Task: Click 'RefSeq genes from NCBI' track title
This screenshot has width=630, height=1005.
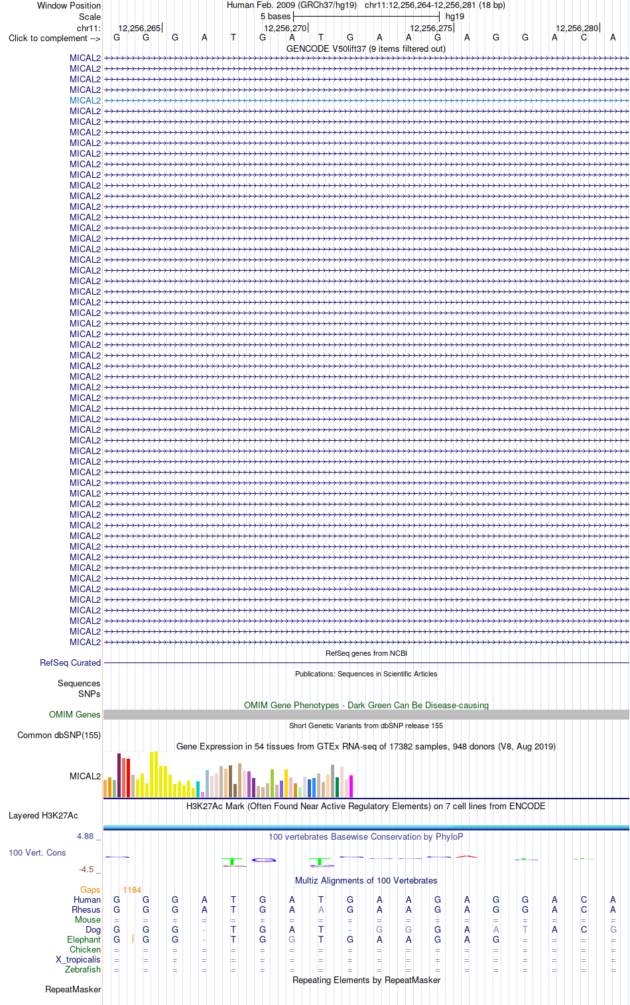Action: pyautogui.click(x=366, y=653)
